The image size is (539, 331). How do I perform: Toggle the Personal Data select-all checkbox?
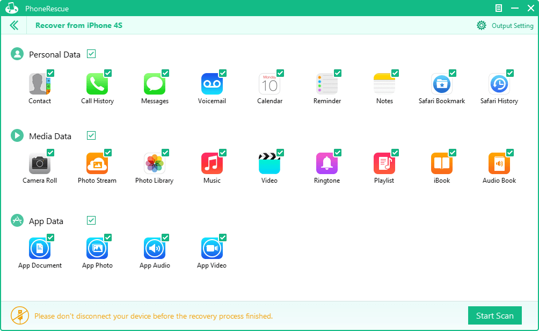(91, 54)
